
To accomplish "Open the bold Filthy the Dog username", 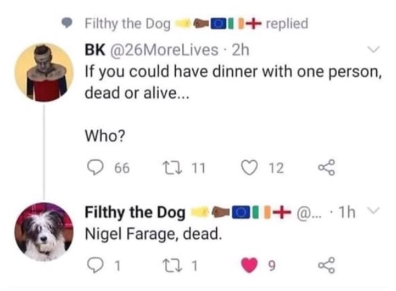I will tap(135, 213).
